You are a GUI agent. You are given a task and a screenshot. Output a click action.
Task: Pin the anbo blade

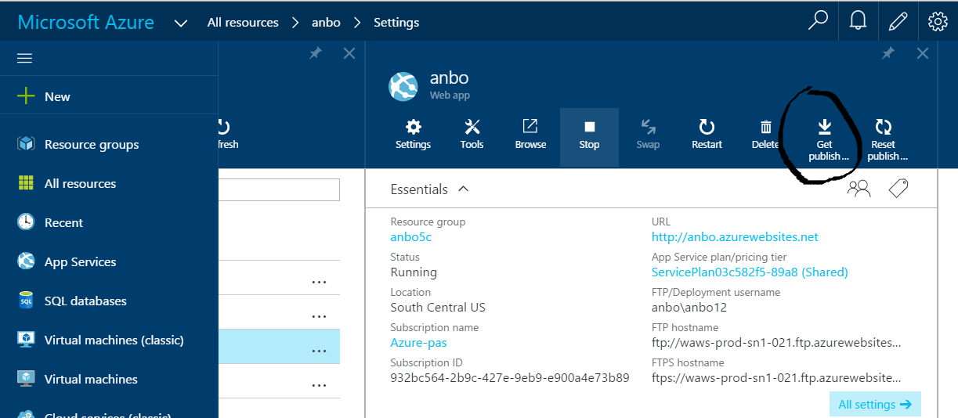[x=888, y=53]
